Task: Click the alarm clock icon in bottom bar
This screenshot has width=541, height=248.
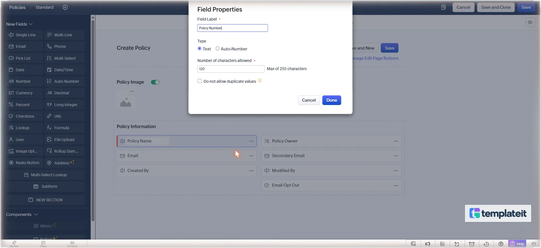Action: (472, 244)
